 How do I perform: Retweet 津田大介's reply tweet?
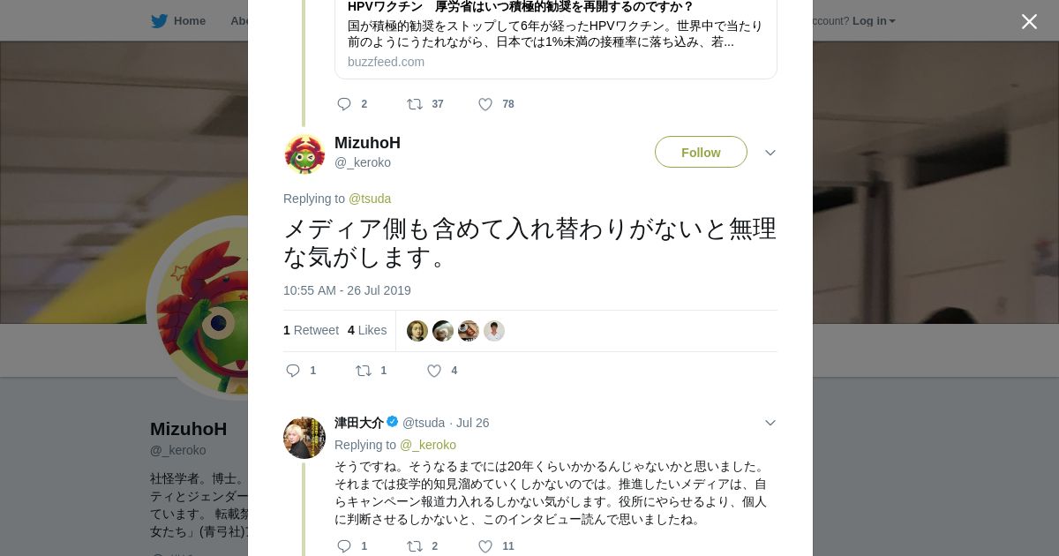[415, 546]
